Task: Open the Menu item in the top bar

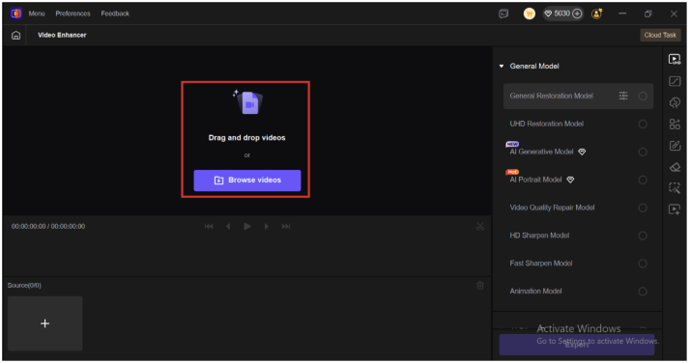Action: coord(37,14)
